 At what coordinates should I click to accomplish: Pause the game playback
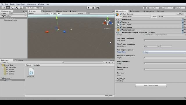click(x=93, y=8)
